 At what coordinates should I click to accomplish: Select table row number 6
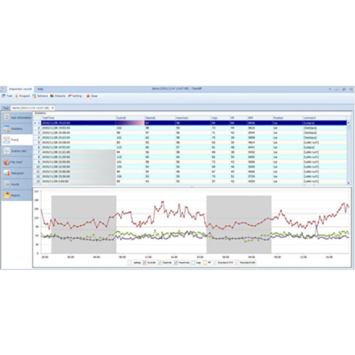pyautogui.click(x=190, y=147)
